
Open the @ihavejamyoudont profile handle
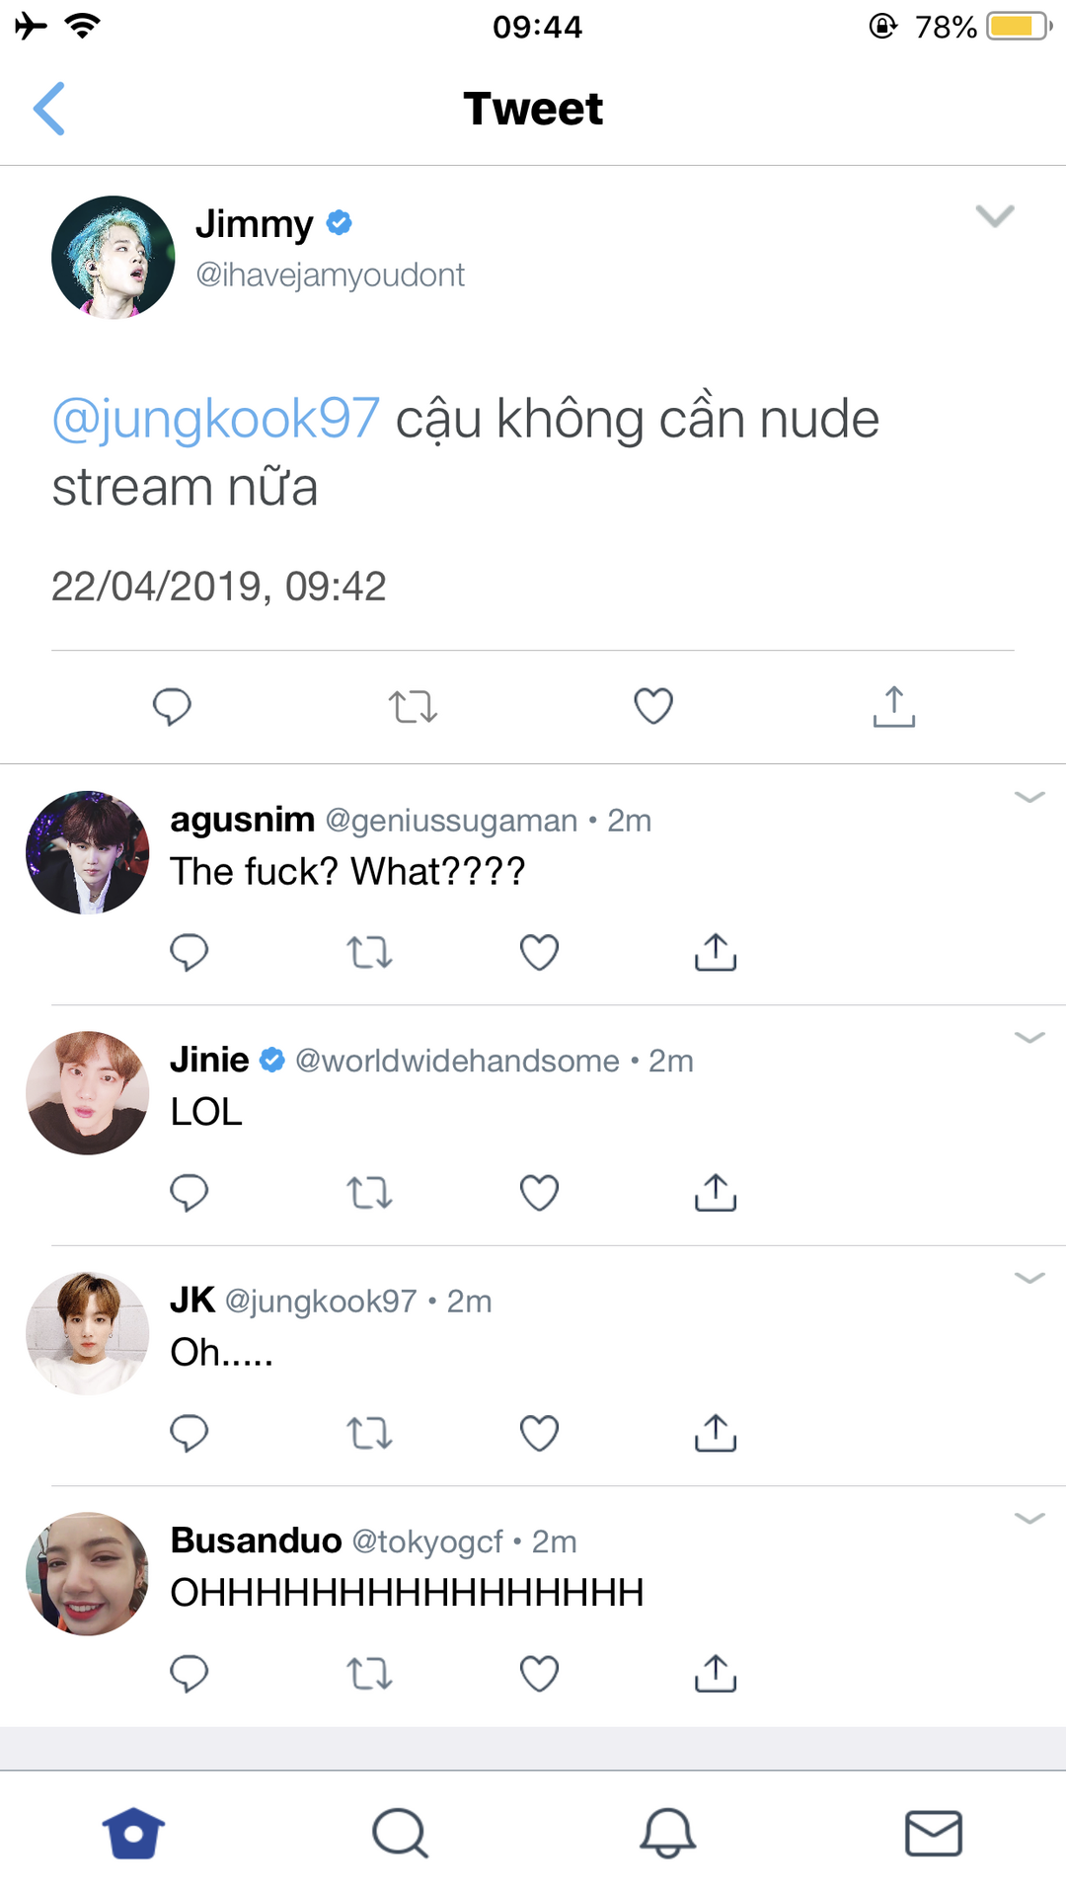(x=330, y=275)
